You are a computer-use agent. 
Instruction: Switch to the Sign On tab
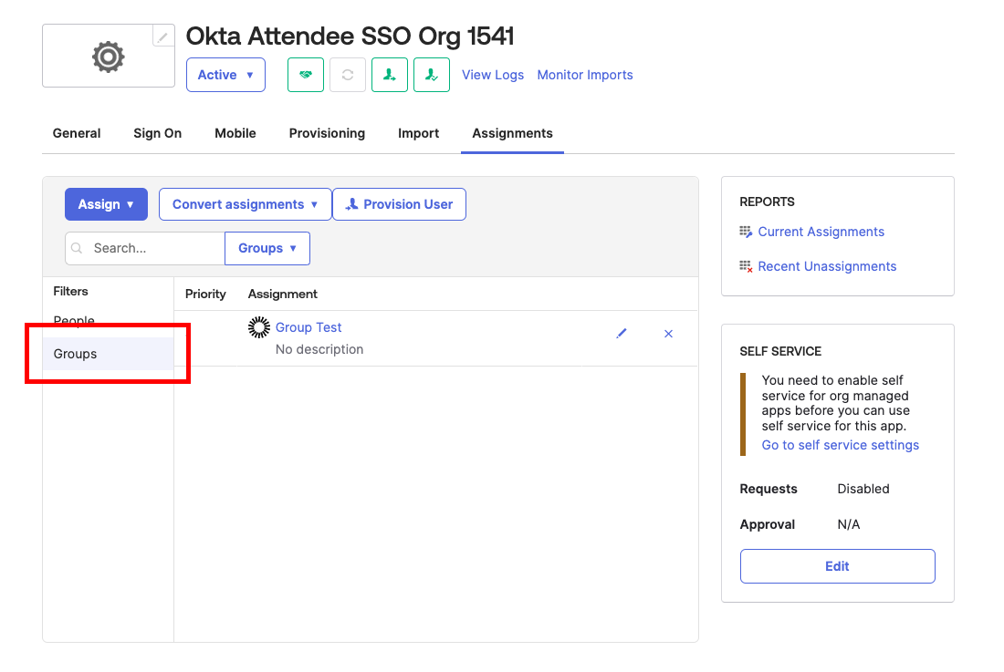[x=158, y=133]
